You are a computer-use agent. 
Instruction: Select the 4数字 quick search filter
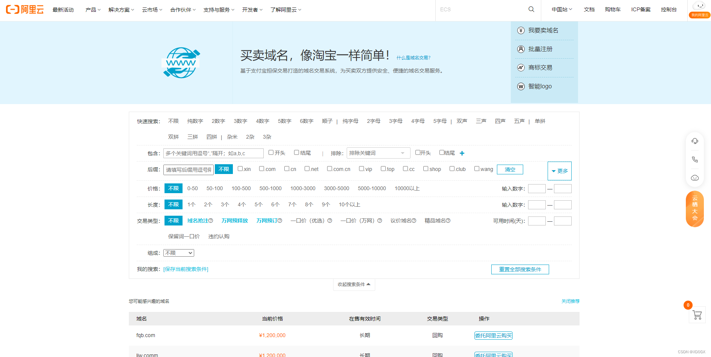pos(263,121)
